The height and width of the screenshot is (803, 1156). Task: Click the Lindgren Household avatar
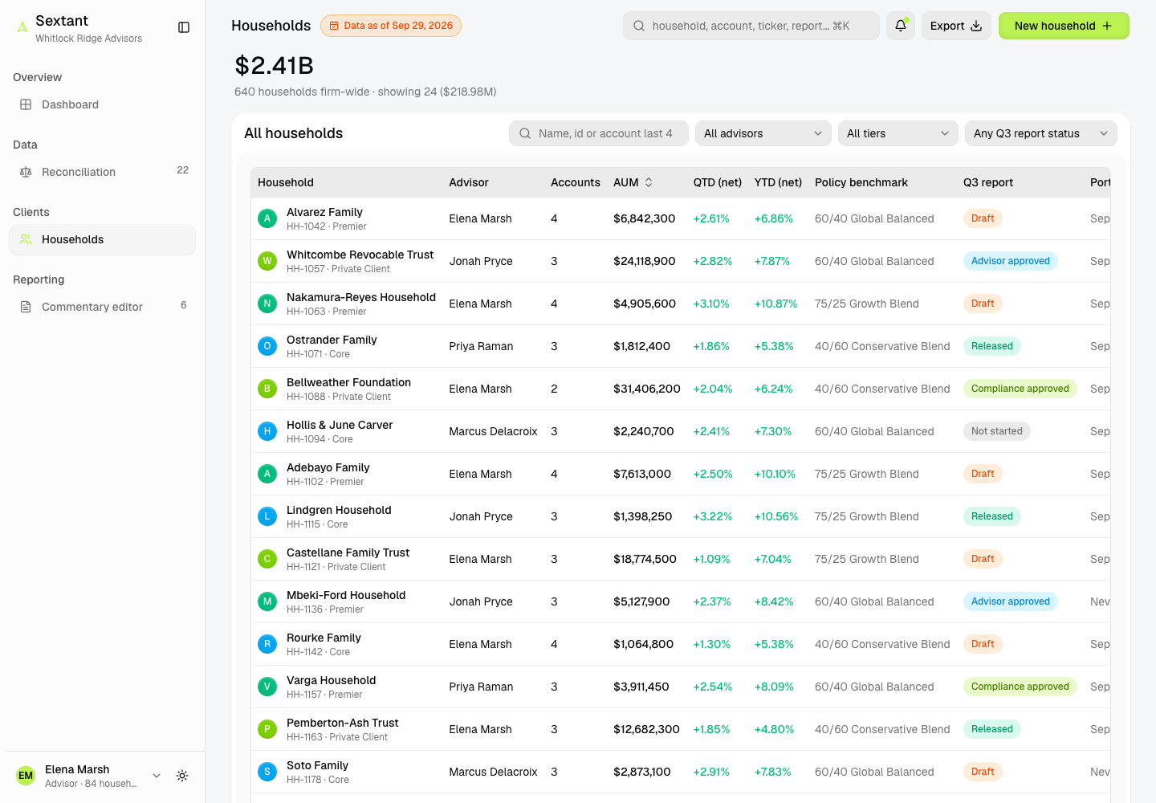(267, 516)
